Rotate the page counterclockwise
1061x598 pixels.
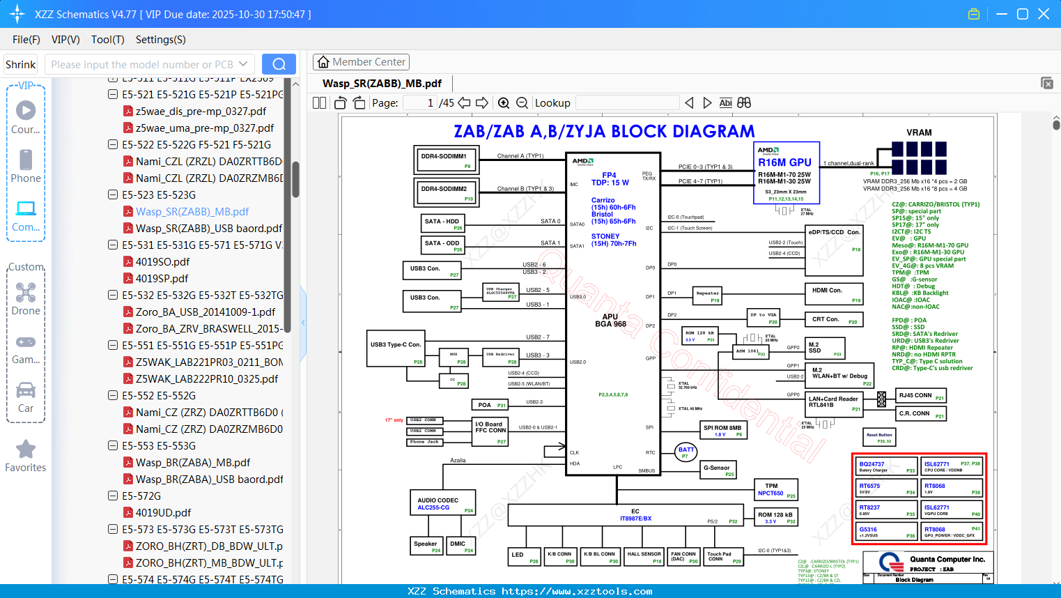[x=341, y=103]
